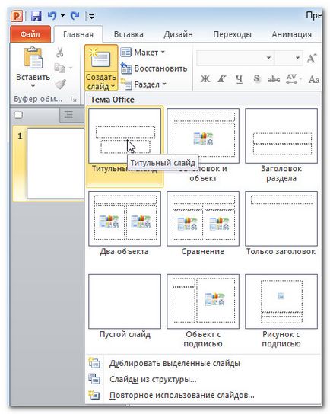
Task: Click the text shadow S icon
Action: click(256, 78)
